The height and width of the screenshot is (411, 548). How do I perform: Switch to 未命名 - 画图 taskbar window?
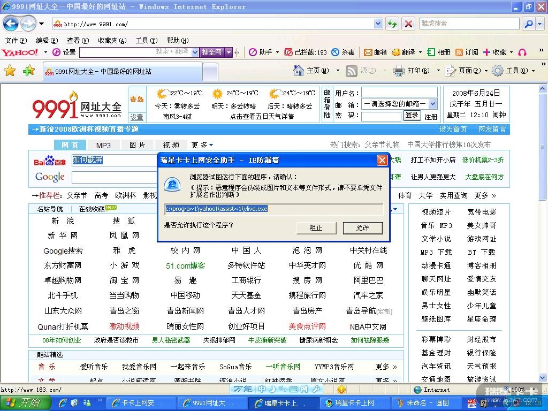pyautogui.click(x=427, y=403)
